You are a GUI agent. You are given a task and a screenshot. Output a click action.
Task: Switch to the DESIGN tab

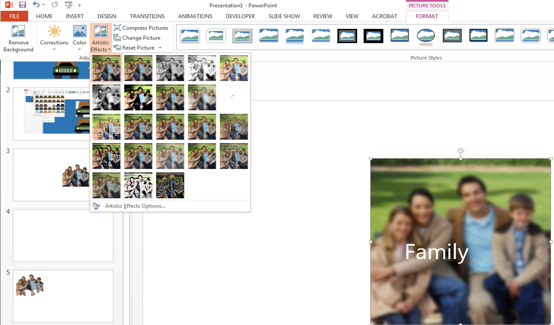107,16
